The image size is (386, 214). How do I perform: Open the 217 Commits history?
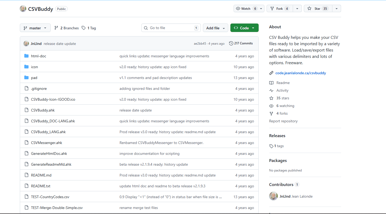pyautogui.click(x=241, y=43)
